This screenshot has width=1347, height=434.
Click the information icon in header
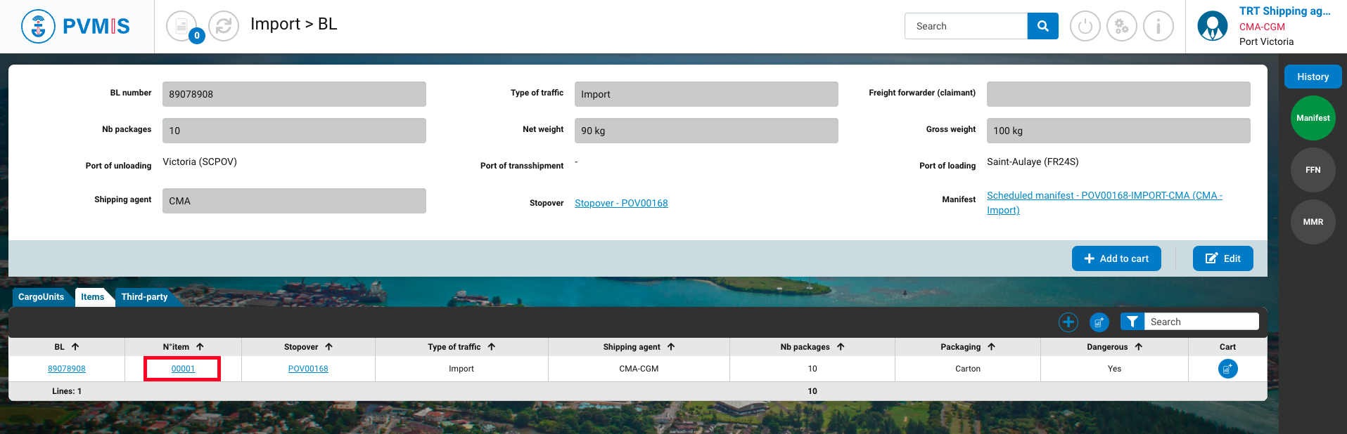tap(1158, 27)
